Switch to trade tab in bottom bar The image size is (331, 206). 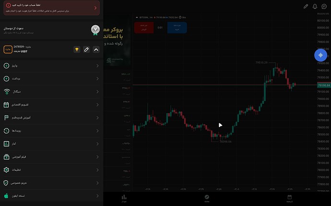coord(207,198)
